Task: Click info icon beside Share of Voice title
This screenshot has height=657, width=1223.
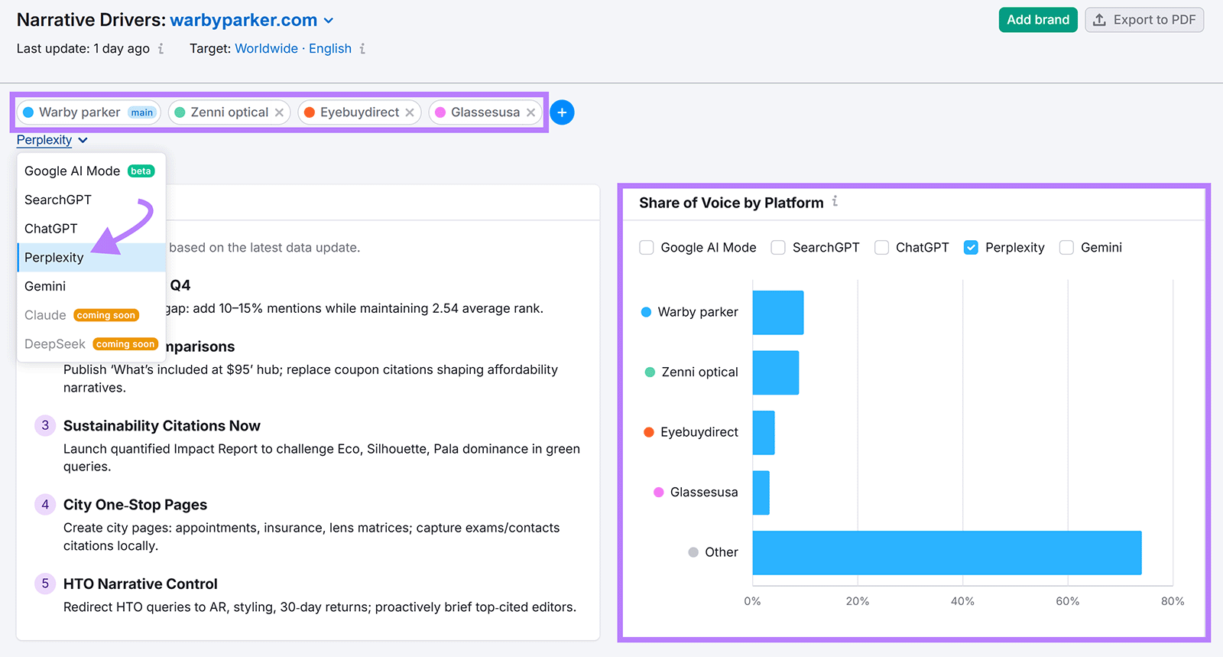Action: (835, 202)
